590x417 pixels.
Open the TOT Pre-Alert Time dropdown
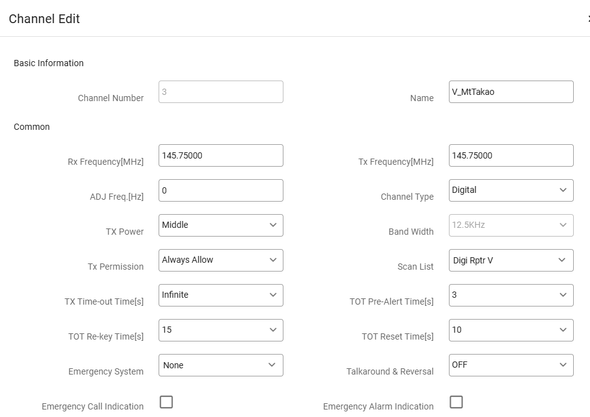[511, 295]
